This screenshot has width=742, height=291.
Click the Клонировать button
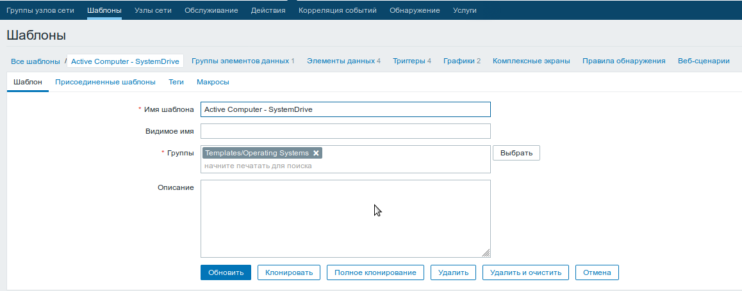click(x=288, y=272)
